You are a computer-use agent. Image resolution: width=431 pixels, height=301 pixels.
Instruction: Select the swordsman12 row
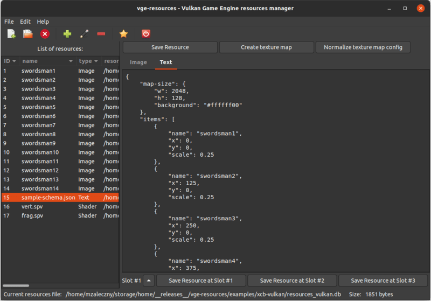click(x=60, y=171)
